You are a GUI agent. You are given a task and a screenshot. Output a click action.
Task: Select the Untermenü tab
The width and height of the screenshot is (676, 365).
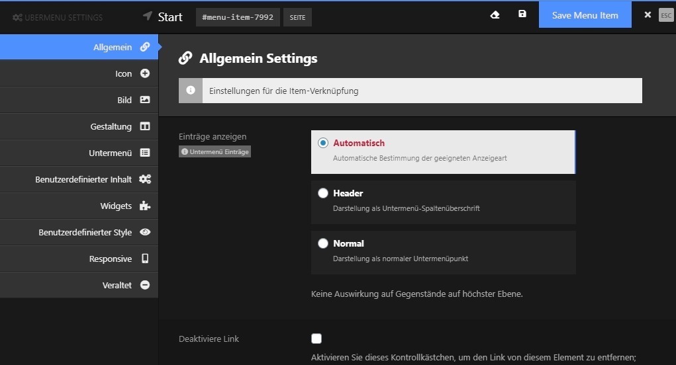point(79,153)
